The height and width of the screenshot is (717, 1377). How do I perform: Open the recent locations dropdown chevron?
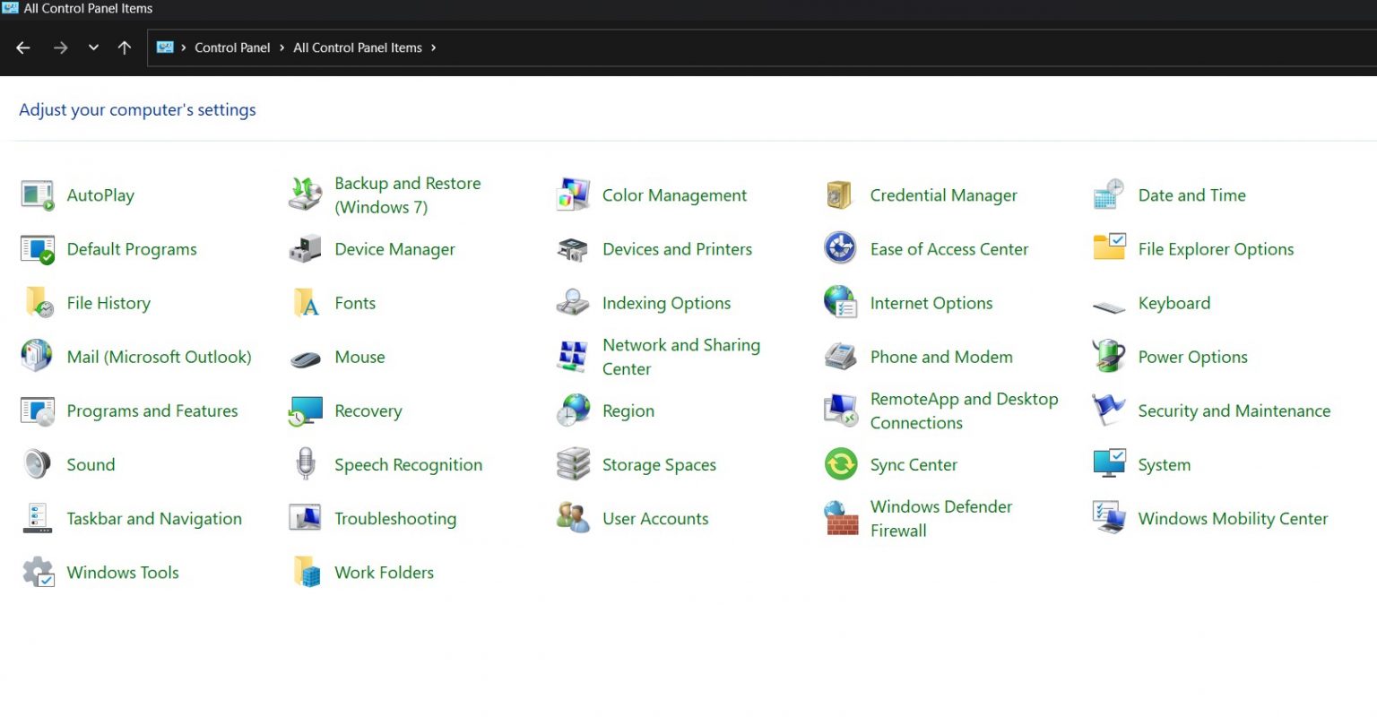(93, 48)
